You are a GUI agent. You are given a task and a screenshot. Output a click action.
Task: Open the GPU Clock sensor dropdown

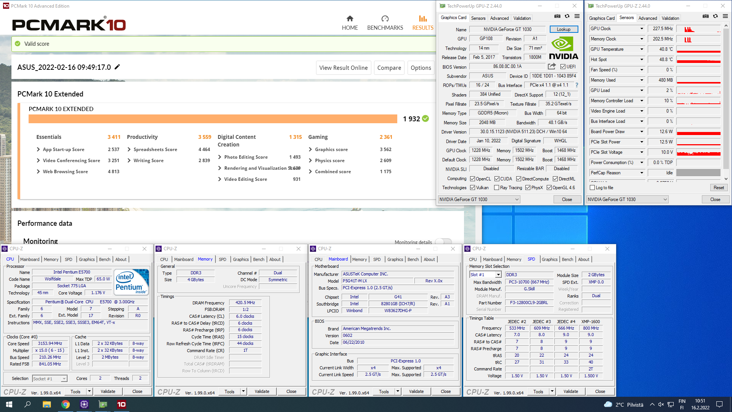pyautogui.click(x=642, y=29)
